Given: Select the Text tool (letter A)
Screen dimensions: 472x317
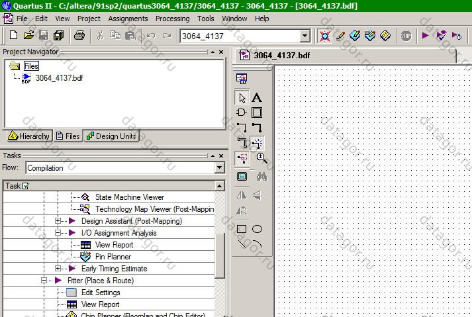Looking at the screenshot, I should (x=257, y=97).
